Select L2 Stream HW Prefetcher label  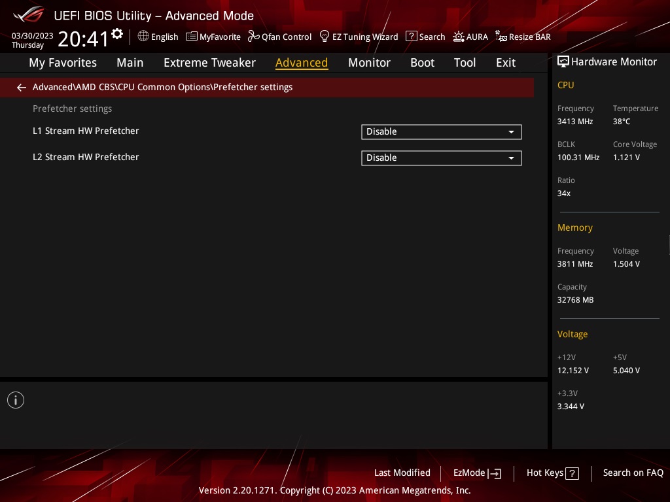tap(86, 157)
